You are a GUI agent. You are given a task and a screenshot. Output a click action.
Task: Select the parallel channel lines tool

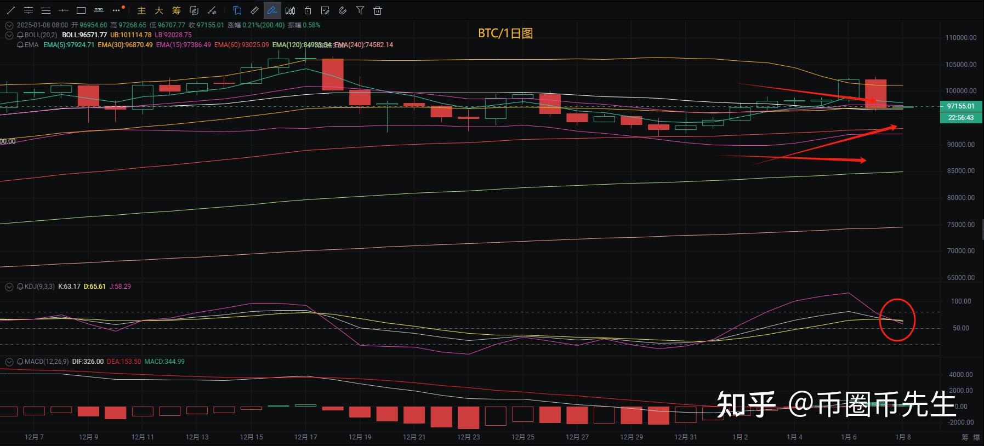point(29,10)
